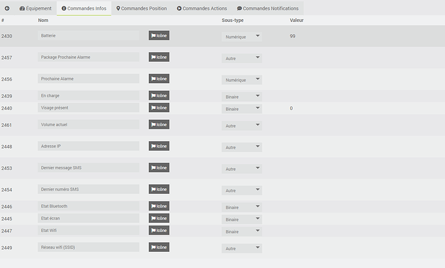Select icon for Dernier message SMS
Image resolution: width=445 pixels, height=268 pixels.
pyautogui.click(x=159, y=167)
